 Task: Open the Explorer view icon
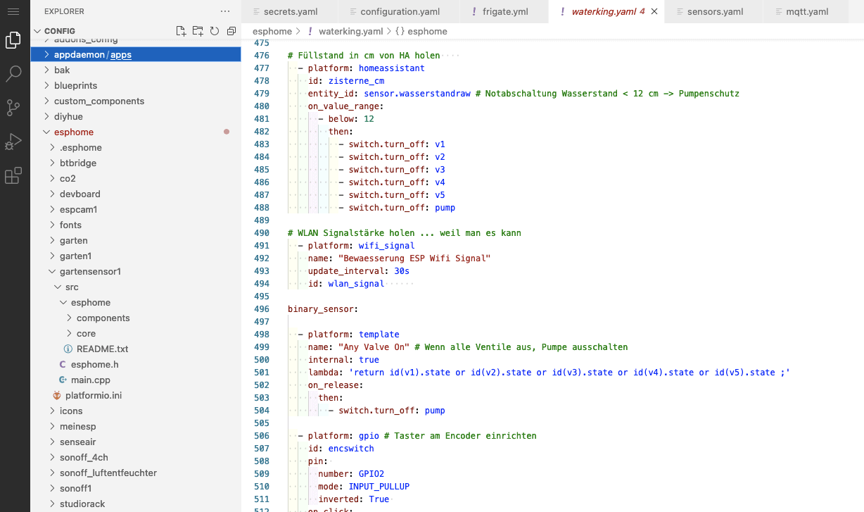coord(13,41)
